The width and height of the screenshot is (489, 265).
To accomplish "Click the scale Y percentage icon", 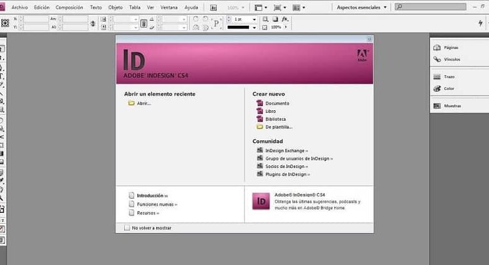I will coord(103,28).
